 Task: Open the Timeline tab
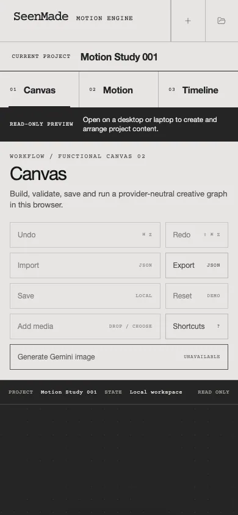(x=198, y=90)
